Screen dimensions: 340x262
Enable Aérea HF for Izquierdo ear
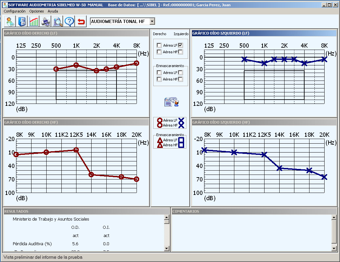click(x=181, y=52)
